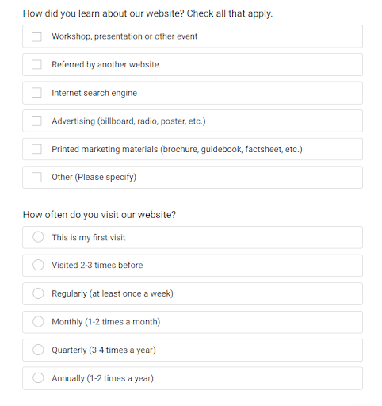
Task: Click the This is my first visit label
Action: [x=88, y=238]
